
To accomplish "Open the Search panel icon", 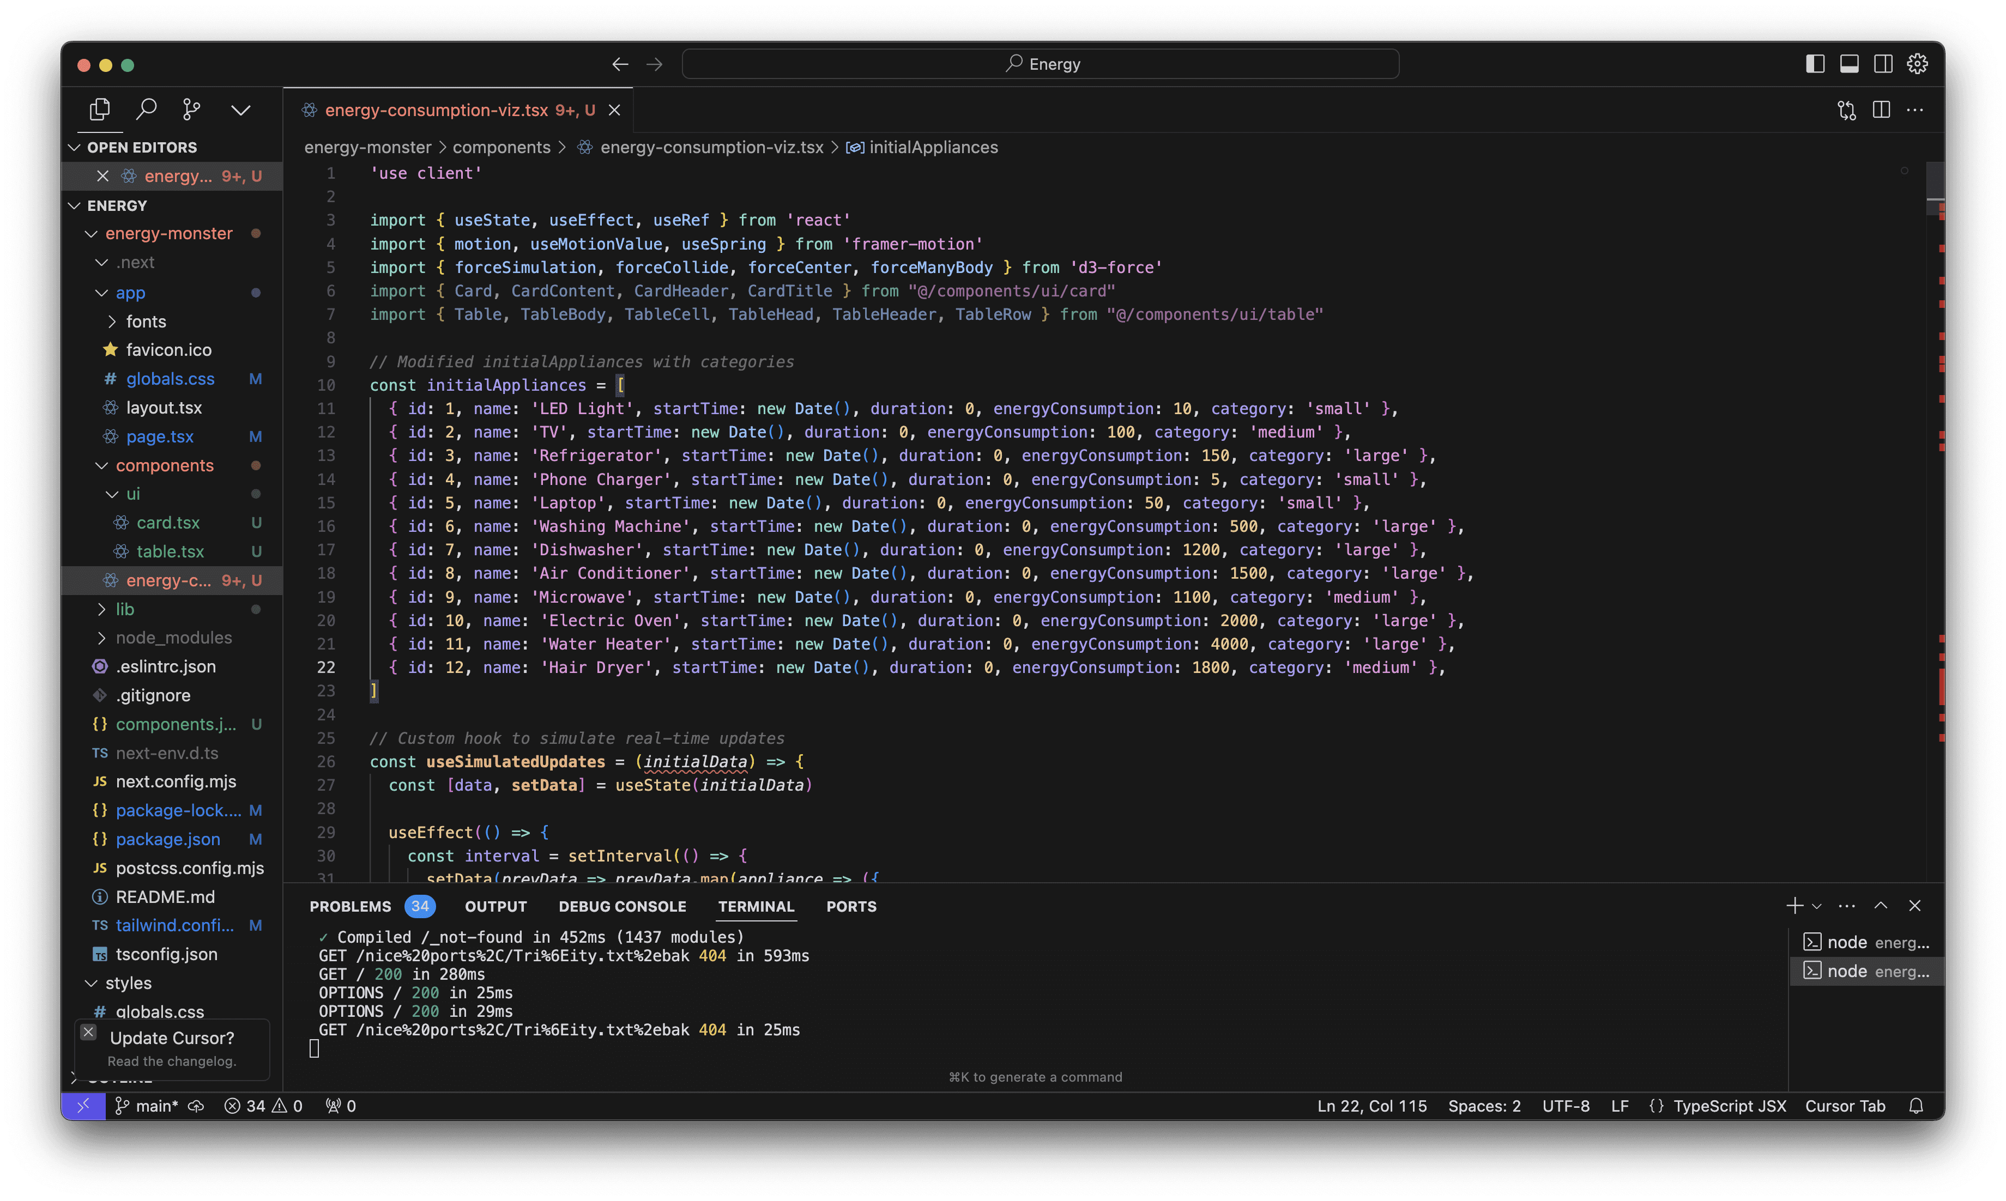I will click(x=147, y=109).
